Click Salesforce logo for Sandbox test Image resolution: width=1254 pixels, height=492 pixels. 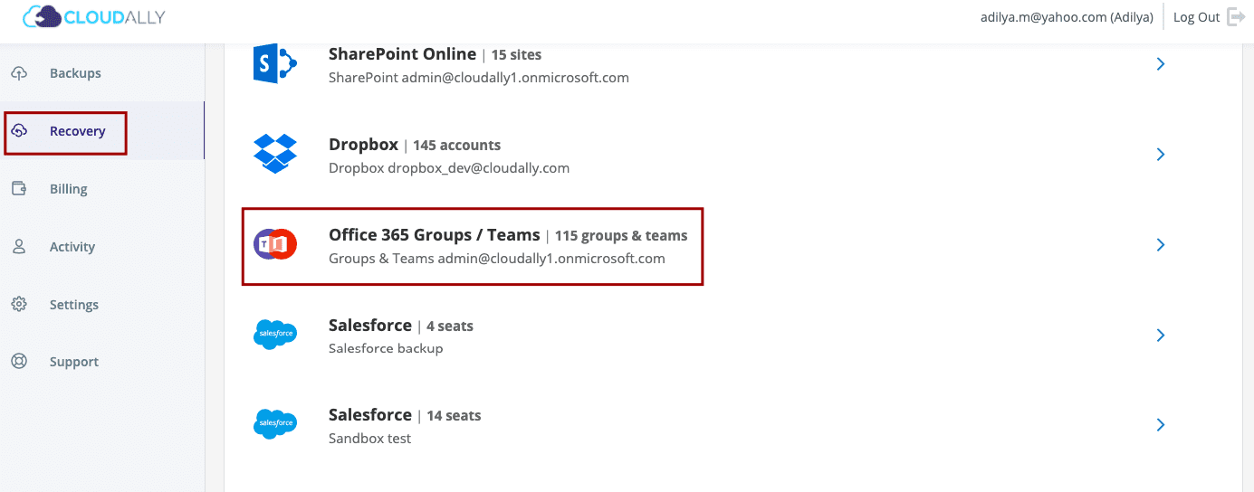click(275, 424)
